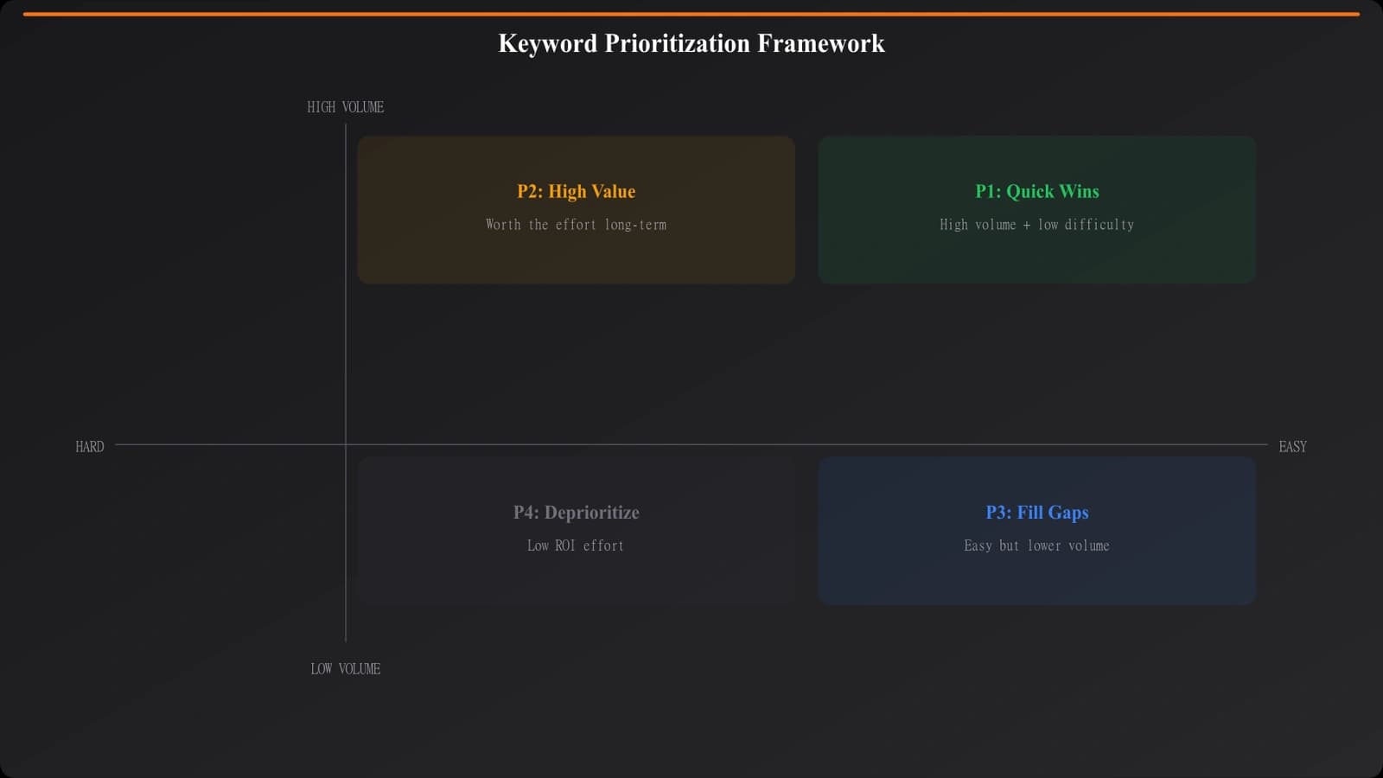Click the 'Low ROI effort' subtitle

(576, 545)
